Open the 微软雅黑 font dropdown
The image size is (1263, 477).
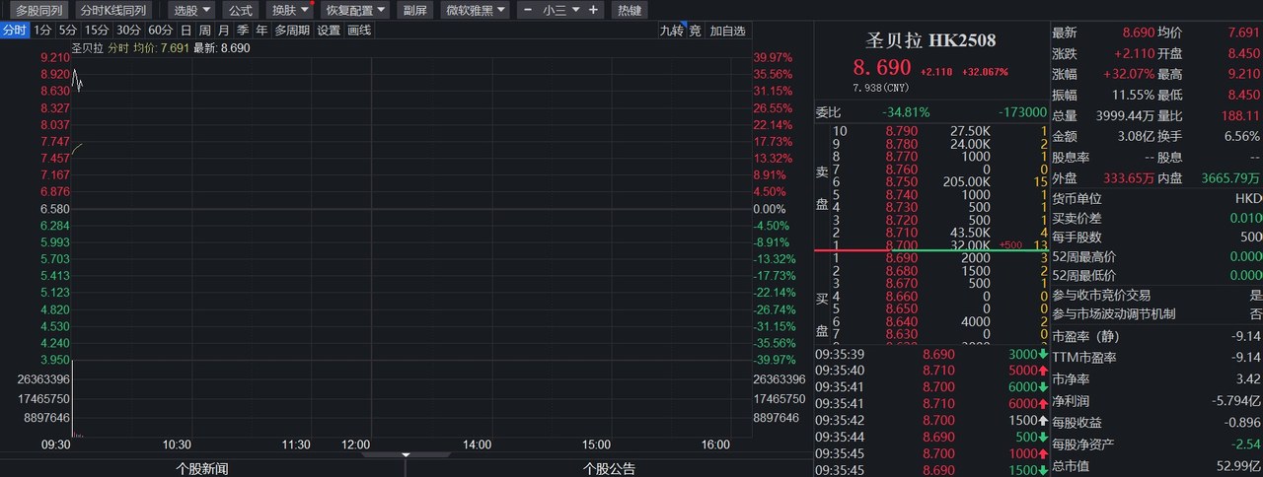coord(474,10)
